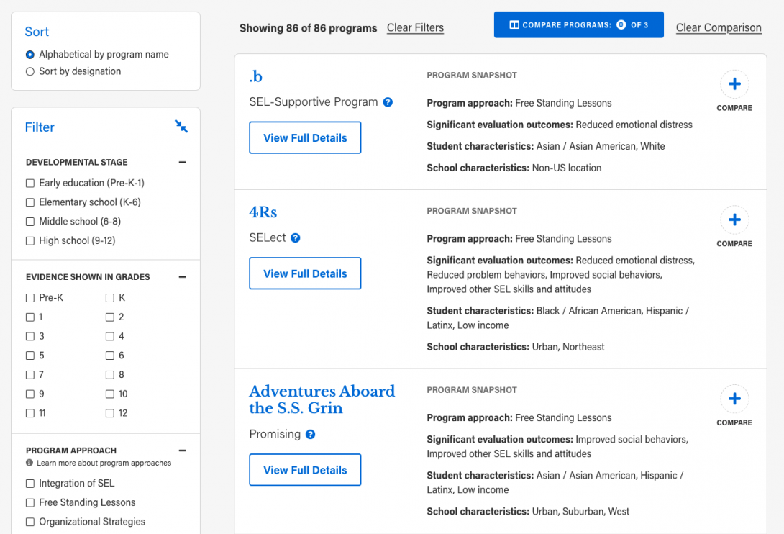The image size is (784, 534).
Task: Collapse the Developmental Stage section
Action: pos(182,162)
